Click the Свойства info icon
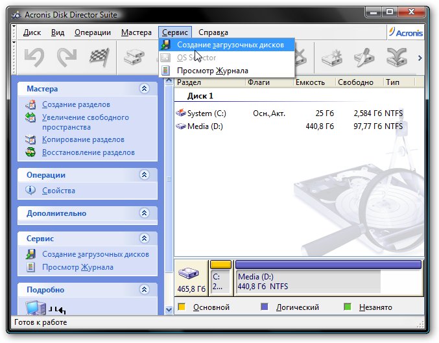Image resolution: width=439 pixels, height=343 pixels. click(30, 190)
